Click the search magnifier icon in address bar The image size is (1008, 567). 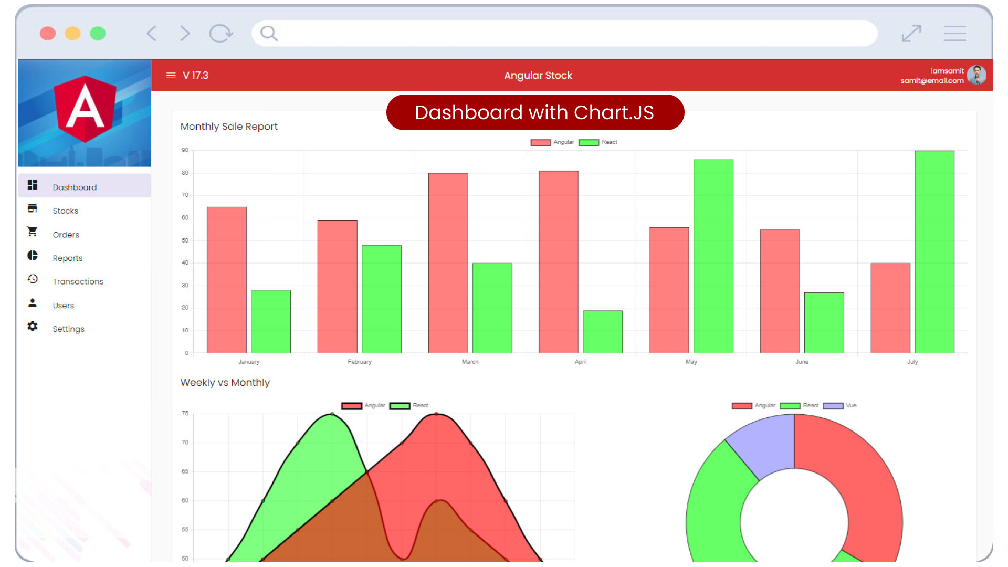(x=269, y=34)
